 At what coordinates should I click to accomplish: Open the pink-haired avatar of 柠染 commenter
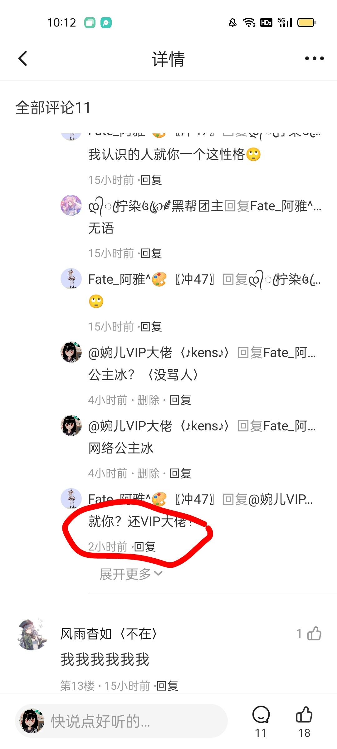pyautogui.click(x=71, y=205)
